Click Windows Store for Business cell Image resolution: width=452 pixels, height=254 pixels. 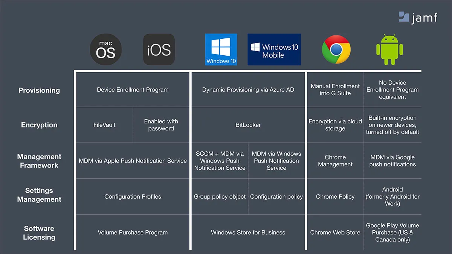(248, 233)
